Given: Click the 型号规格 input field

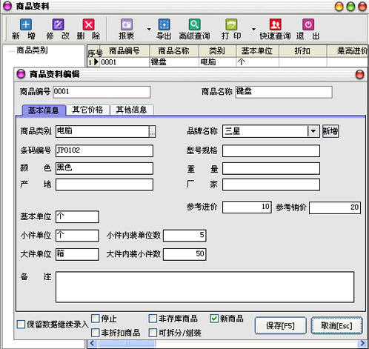Looking at the screenshot, I should coord(271,150).
